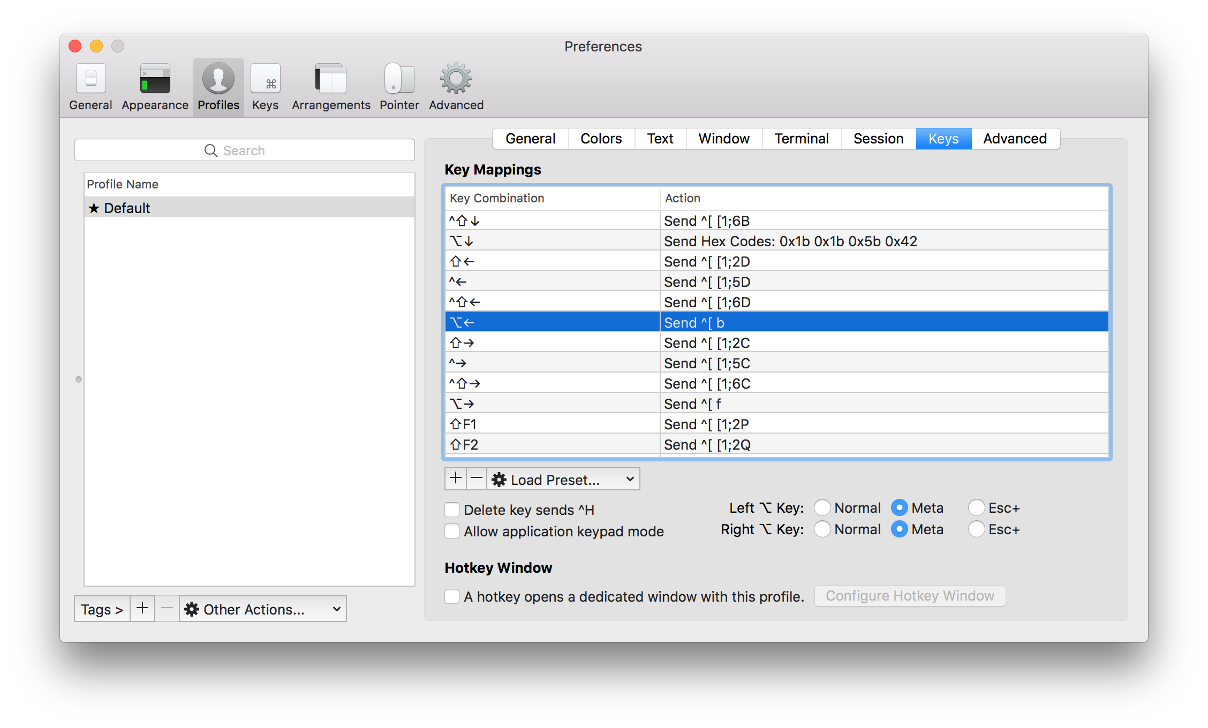The height and width of the screenshot is (728, 1208).
Task: Select the Send ^[ [1;6B mapping row
Action: coord(777,221)
